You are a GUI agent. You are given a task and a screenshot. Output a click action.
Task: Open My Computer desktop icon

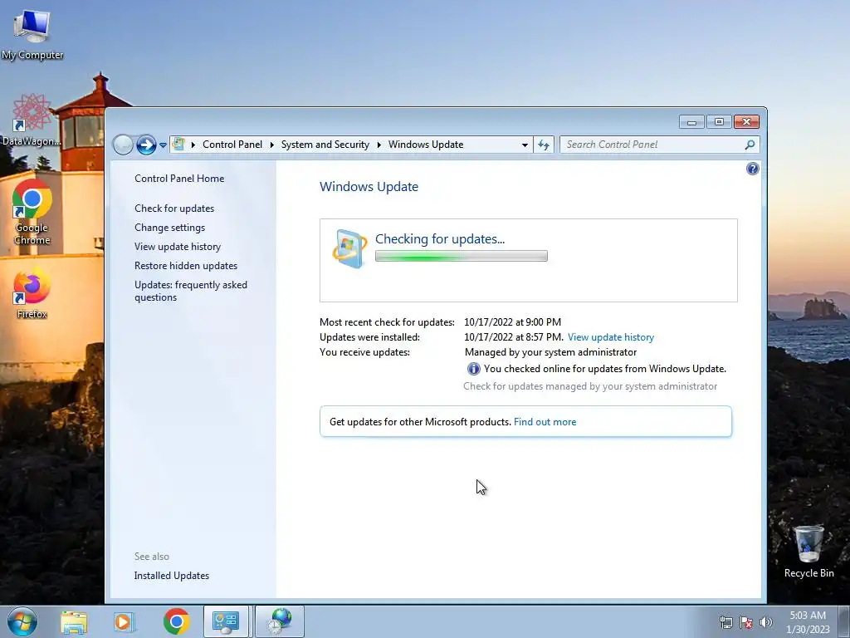point(32,35)
